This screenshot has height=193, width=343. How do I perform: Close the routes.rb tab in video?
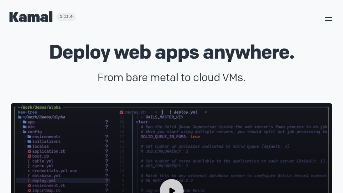pos(156,112)
